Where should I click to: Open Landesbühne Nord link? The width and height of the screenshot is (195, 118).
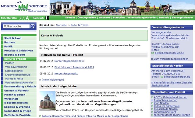coord(165,112)
